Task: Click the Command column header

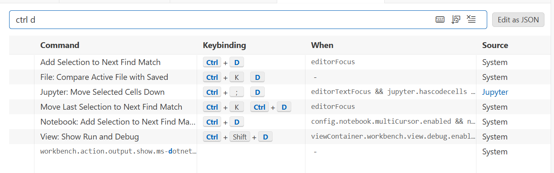Action: click(60, 45)
